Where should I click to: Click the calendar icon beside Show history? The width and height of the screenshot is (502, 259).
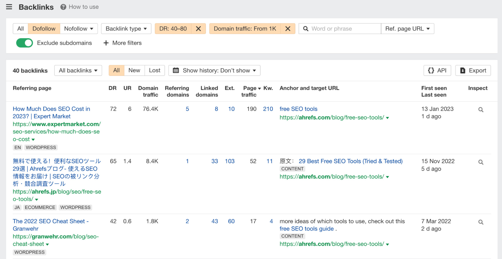tap(175, 70)
